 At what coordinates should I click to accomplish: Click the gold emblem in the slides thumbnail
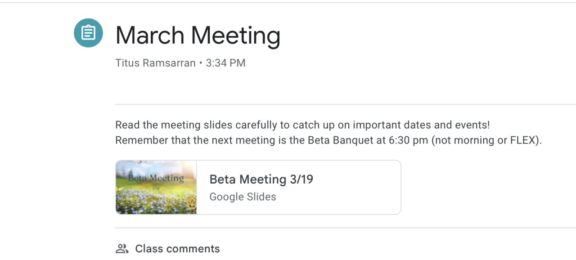pos(191,202)
